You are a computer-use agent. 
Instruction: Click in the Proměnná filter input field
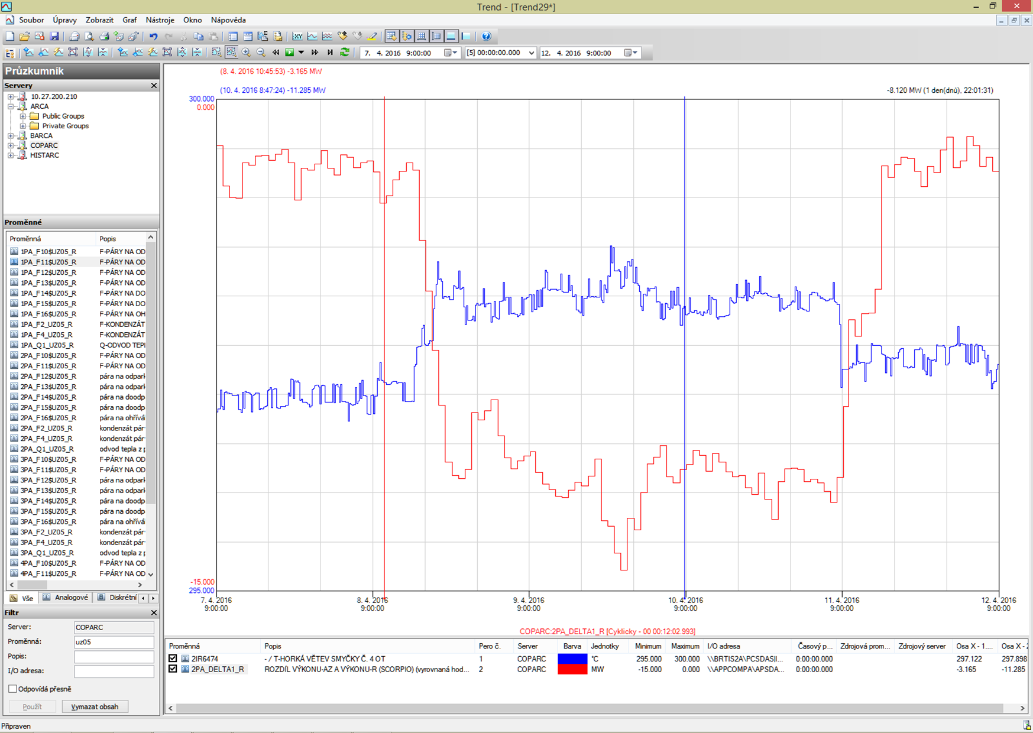pos(114,641)
